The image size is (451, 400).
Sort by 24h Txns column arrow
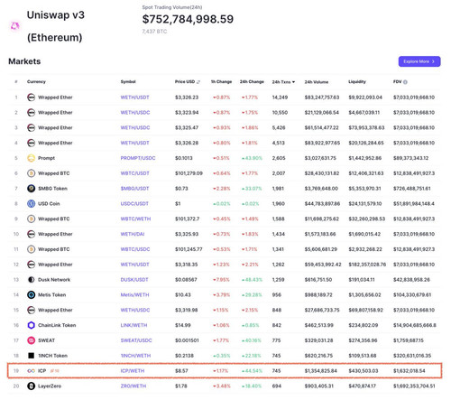[x=293, y=82]
